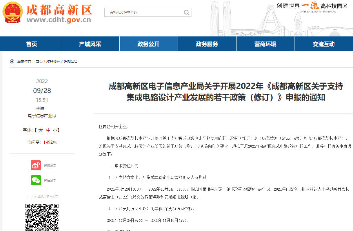Go to the 营商环境 tab
Image resolution: width=353 pixels, height=231 pixels.
point(265,44)
